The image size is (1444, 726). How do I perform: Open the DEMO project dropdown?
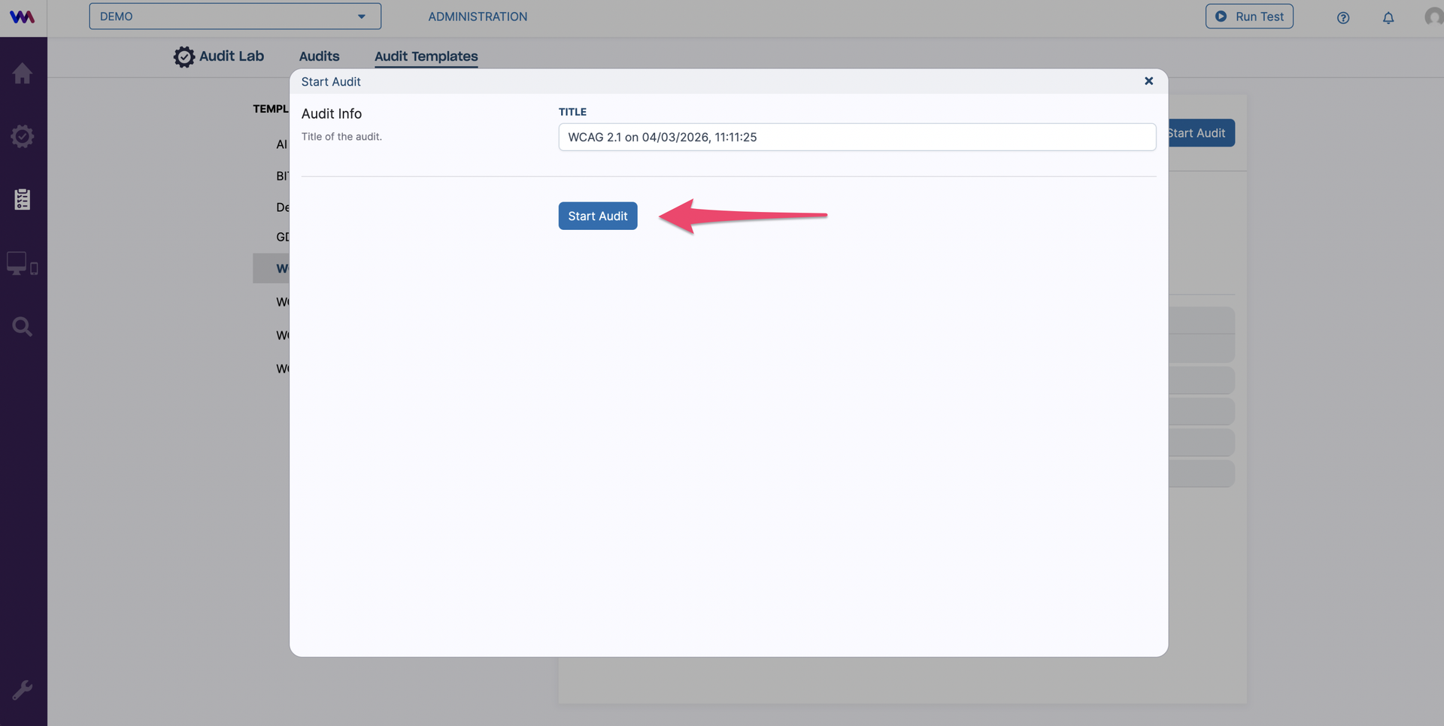pyautogui.click(x=235, y=17)
